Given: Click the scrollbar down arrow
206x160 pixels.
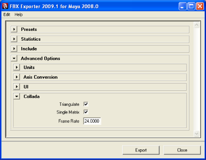Looking at the screenshot, I should click(197, 133).
